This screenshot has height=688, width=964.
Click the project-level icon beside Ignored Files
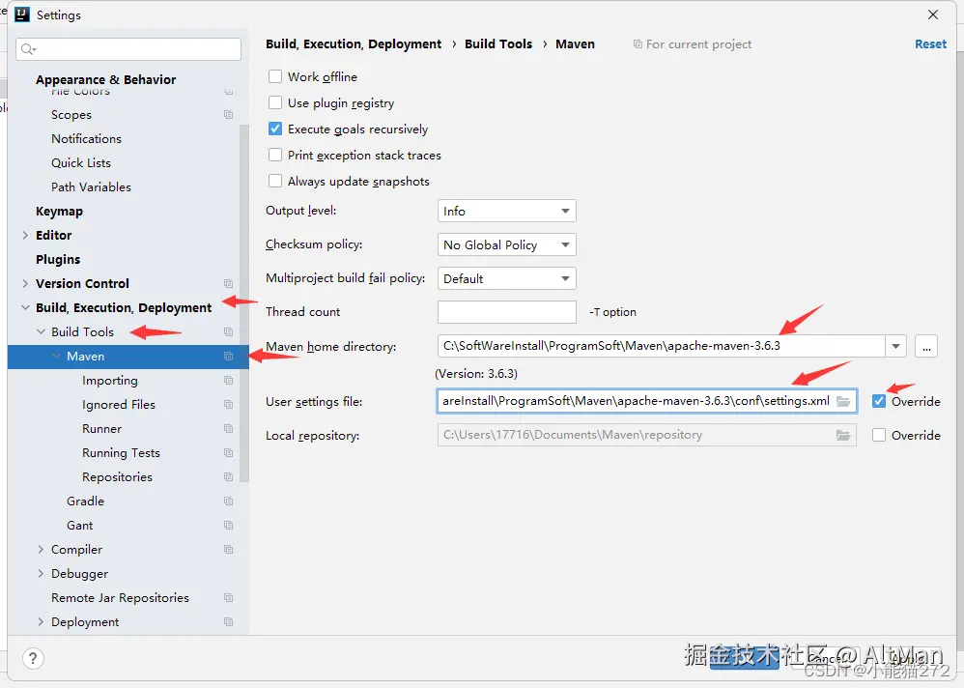229,405
